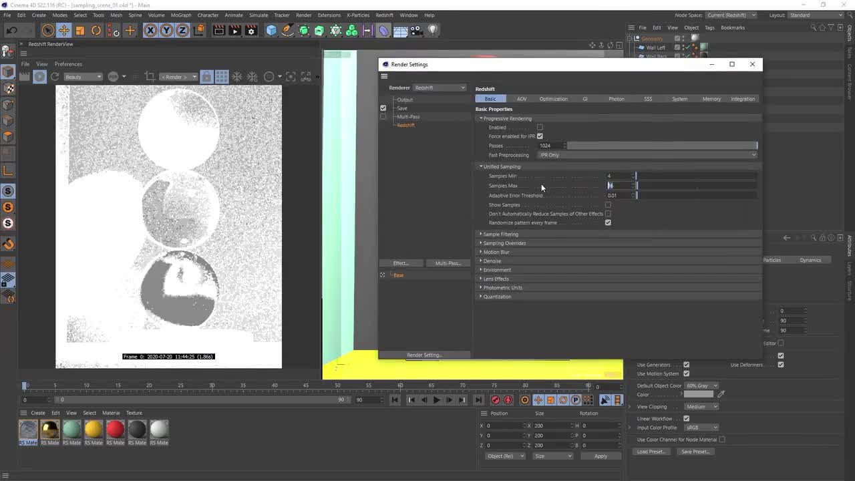855x481 pixels.
Task: Enable Show Samples checkbox
Action: [608, 204]
